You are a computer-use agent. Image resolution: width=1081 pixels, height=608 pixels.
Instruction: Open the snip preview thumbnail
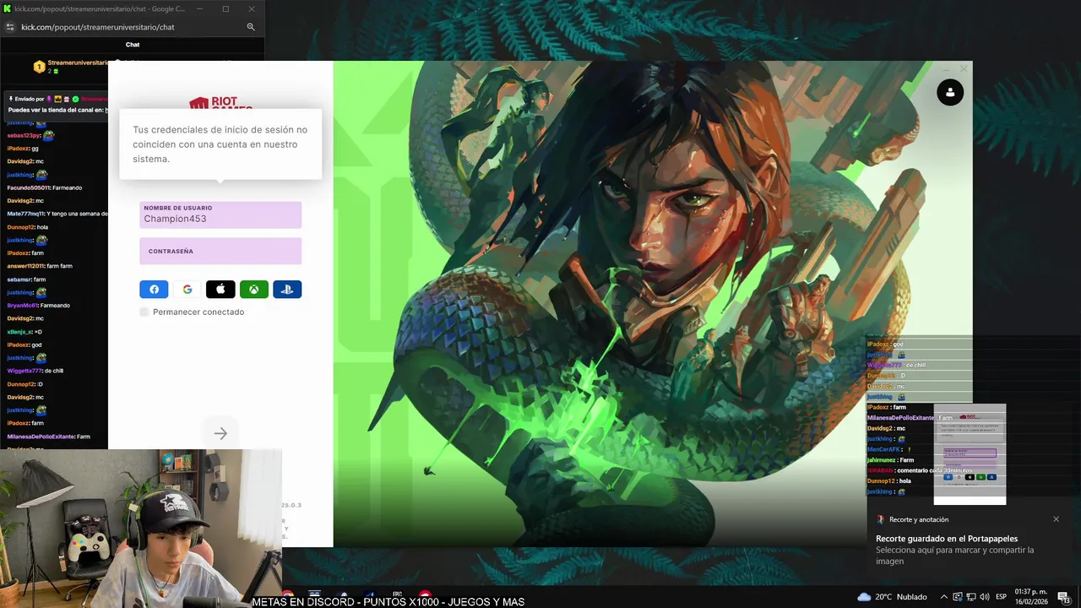[970, 454]
